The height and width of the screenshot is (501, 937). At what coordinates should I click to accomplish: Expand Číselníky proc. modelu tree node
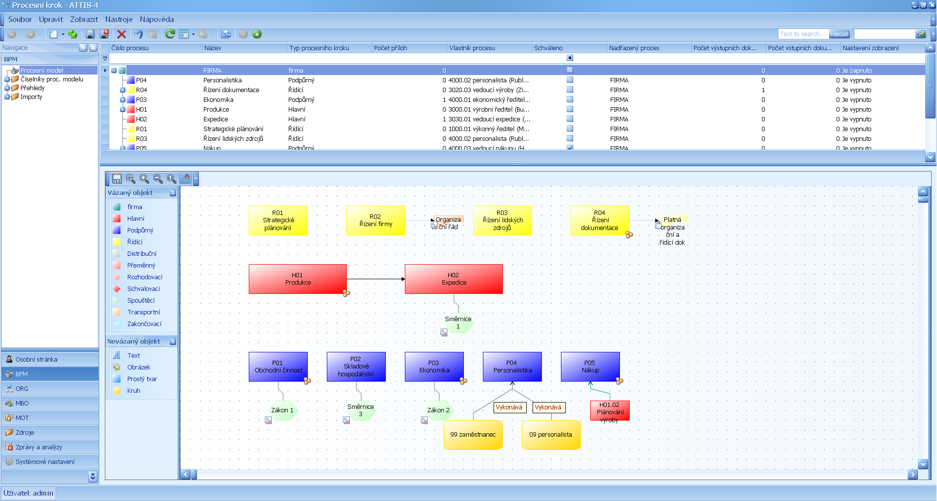7,79
